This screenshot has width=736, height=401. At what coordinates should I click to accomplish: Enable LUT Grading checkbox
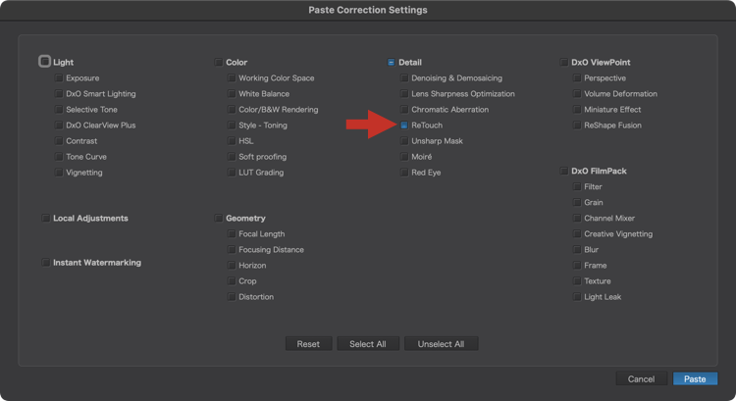click(x=231, y=173)
